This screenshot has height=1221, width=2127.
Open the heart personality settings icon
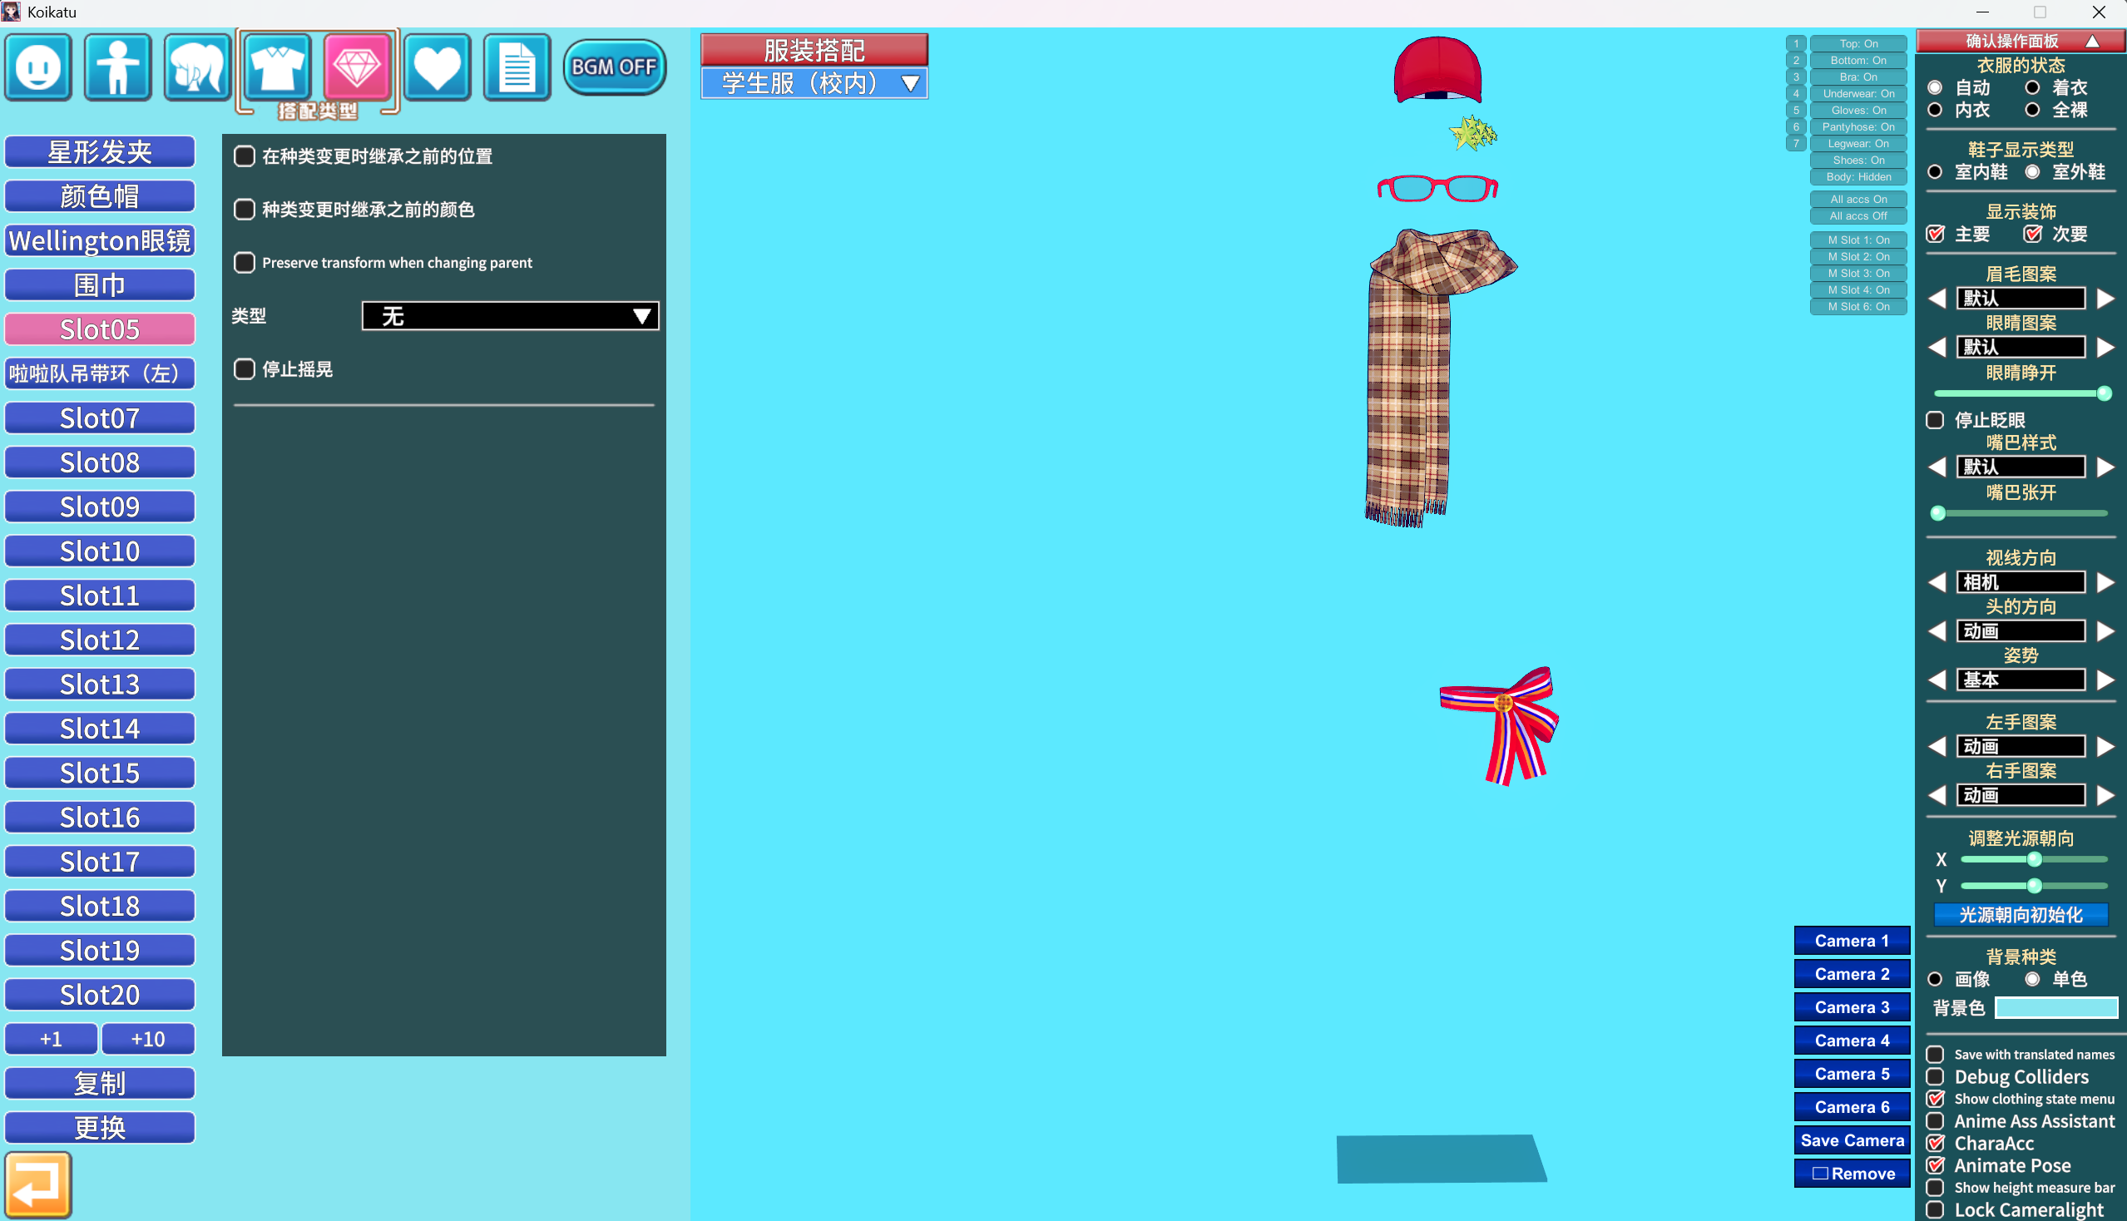(437, 67)
